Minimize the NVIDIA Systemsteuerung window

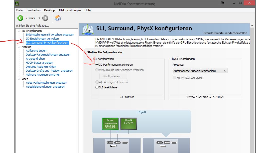tap(234, 3)
